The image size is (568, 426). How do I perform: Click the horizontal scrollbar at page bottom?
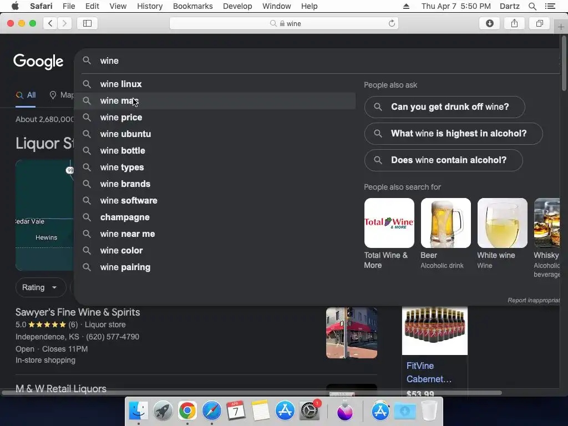(252, 393)
